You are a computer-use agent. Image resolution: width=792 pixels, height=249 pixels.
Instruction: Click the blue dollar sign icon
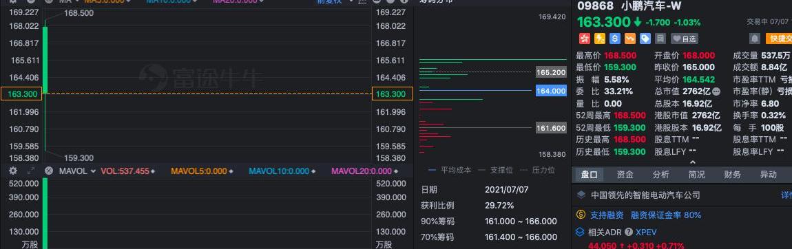pyautogui.click(x=615, y=39)
